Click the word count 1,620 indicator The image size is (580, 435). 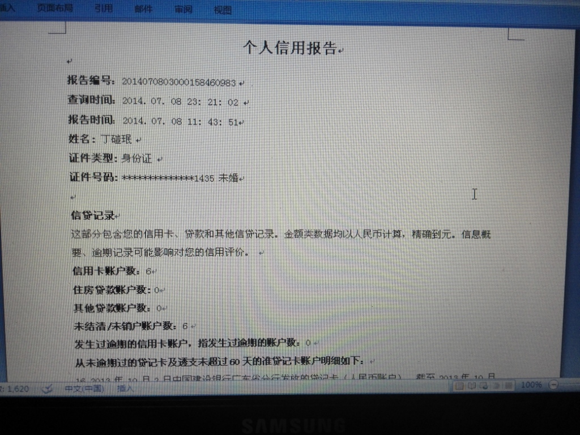point(15,389)
